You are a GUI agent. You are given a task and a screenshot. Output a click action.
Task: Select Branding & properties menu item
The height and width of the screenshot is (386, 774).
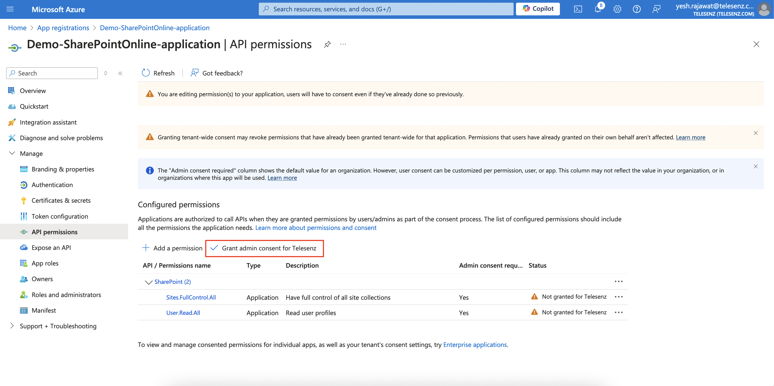point(63,168)
